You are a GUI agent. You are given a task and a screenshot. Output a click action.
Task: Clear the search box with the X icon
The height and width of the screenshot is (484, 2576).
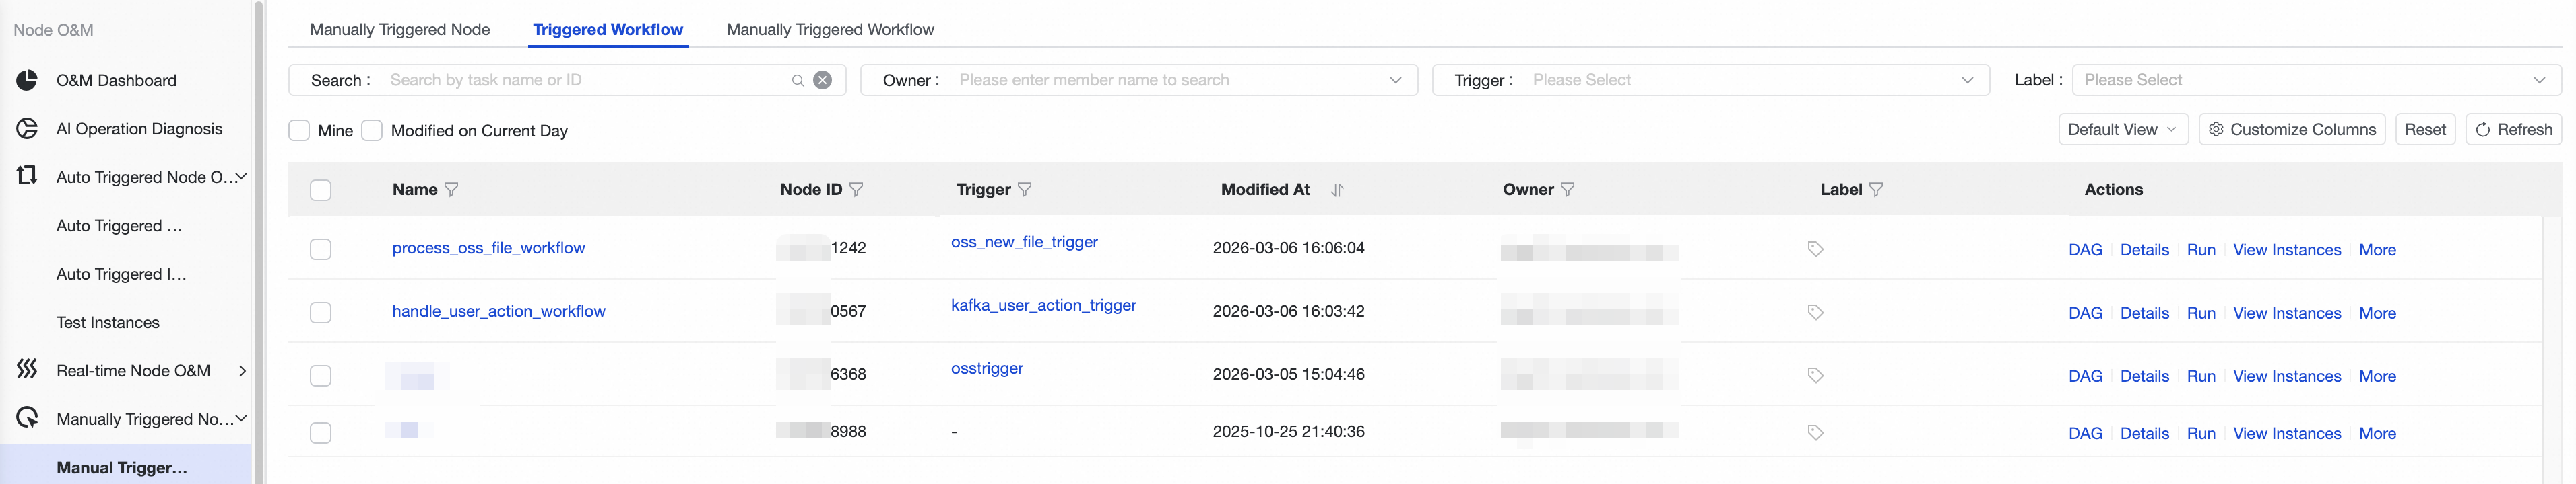[x=822, y=80]
